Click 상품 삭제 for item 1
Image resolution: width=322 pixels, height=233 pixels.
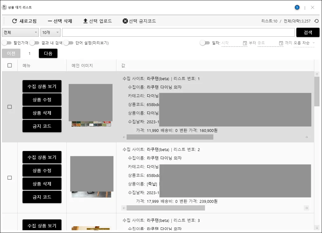click(42, 113)
